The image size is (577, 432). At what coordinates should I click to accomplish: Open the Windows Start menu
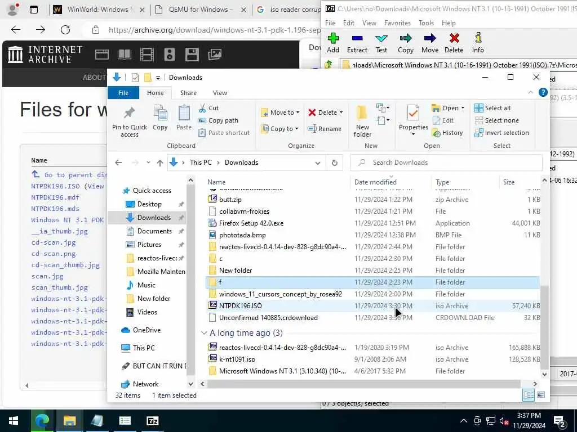[14, 421]
